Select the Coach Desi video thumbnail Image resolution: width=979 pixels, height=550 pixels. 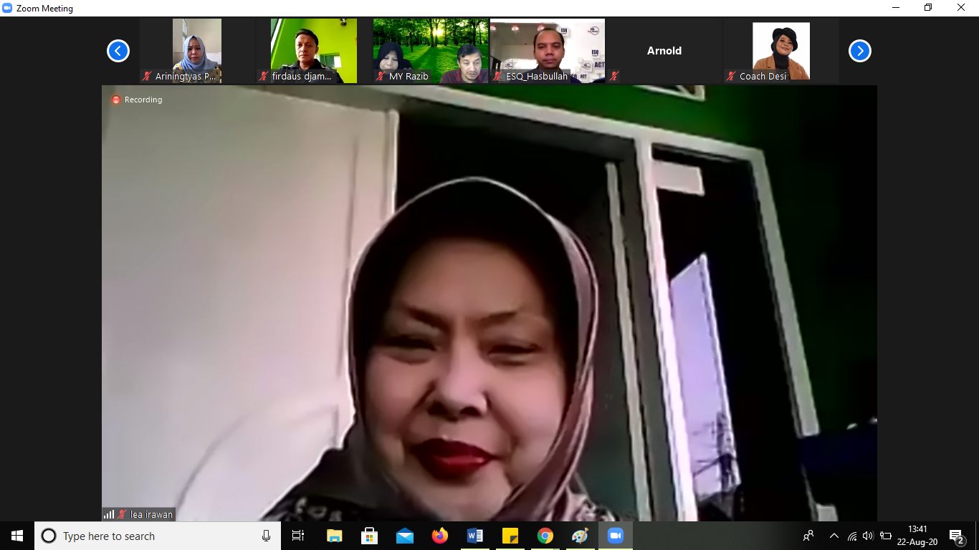tap(780, 51)
